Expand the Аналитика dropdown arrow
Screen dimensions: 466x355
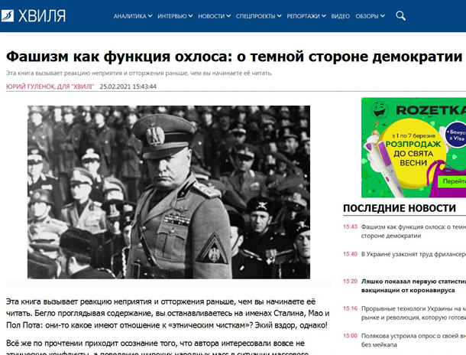pos(150,16)
